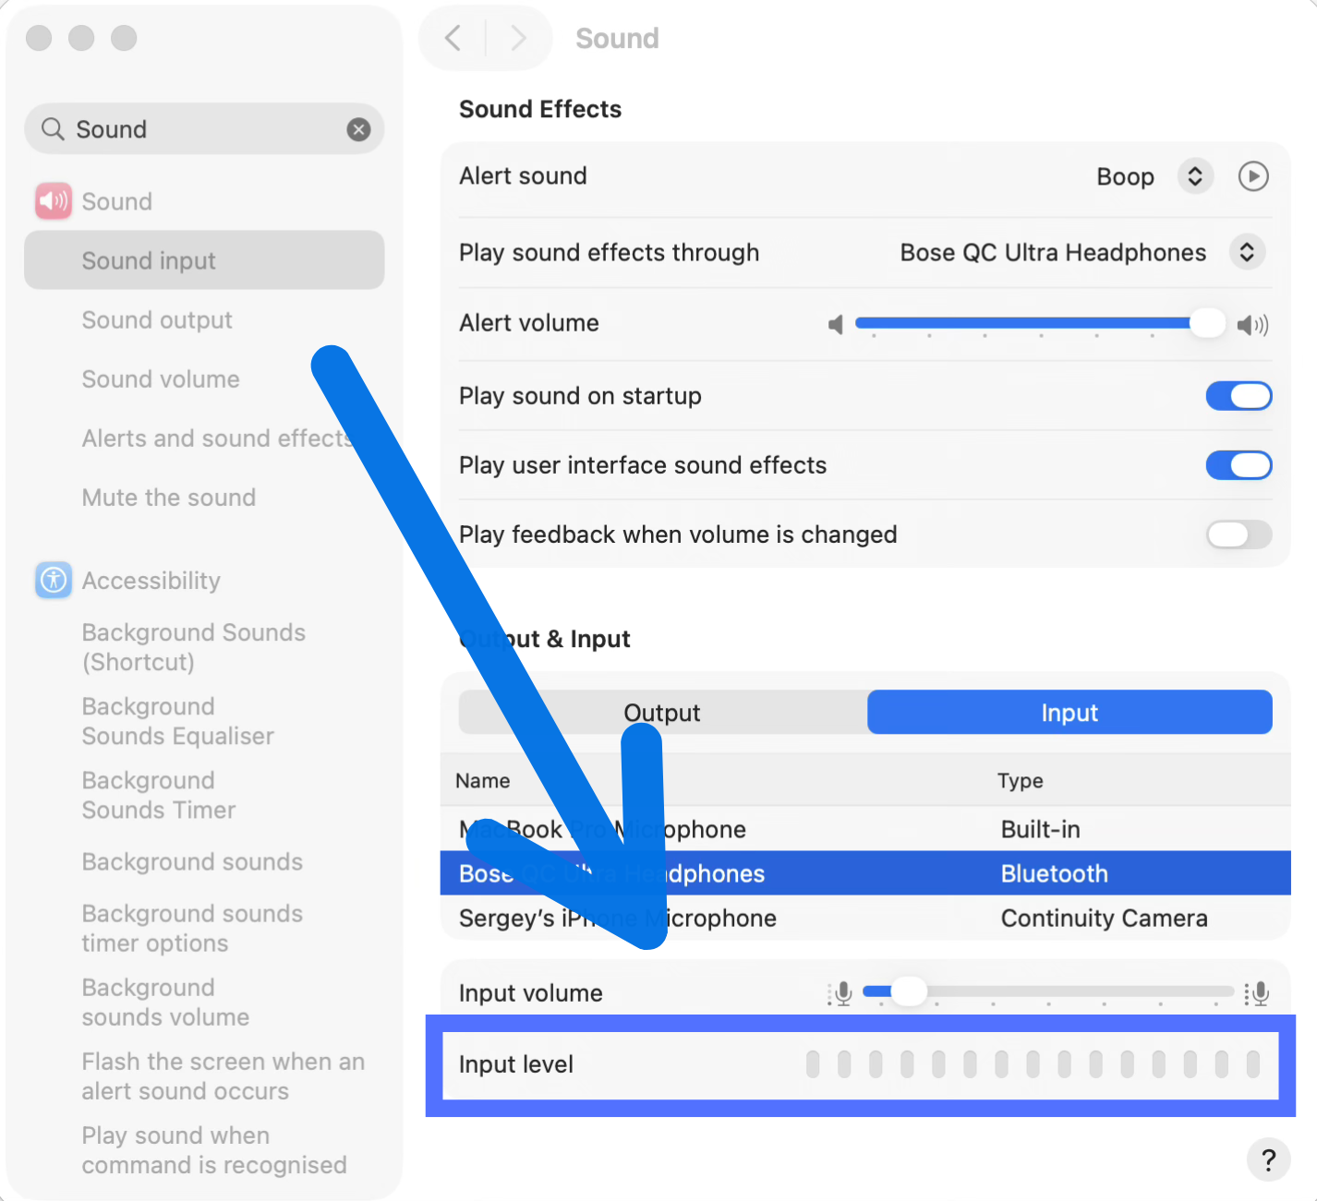This screenshot has width=1317, height=1201.
Task: Click the Input level meter
Action: pyautogui.click(x=1033, y=1064)
